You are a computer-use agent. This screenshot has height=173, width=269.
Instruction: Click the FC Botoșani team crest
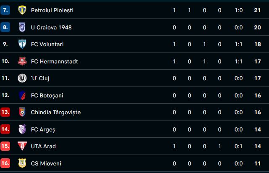22,95
